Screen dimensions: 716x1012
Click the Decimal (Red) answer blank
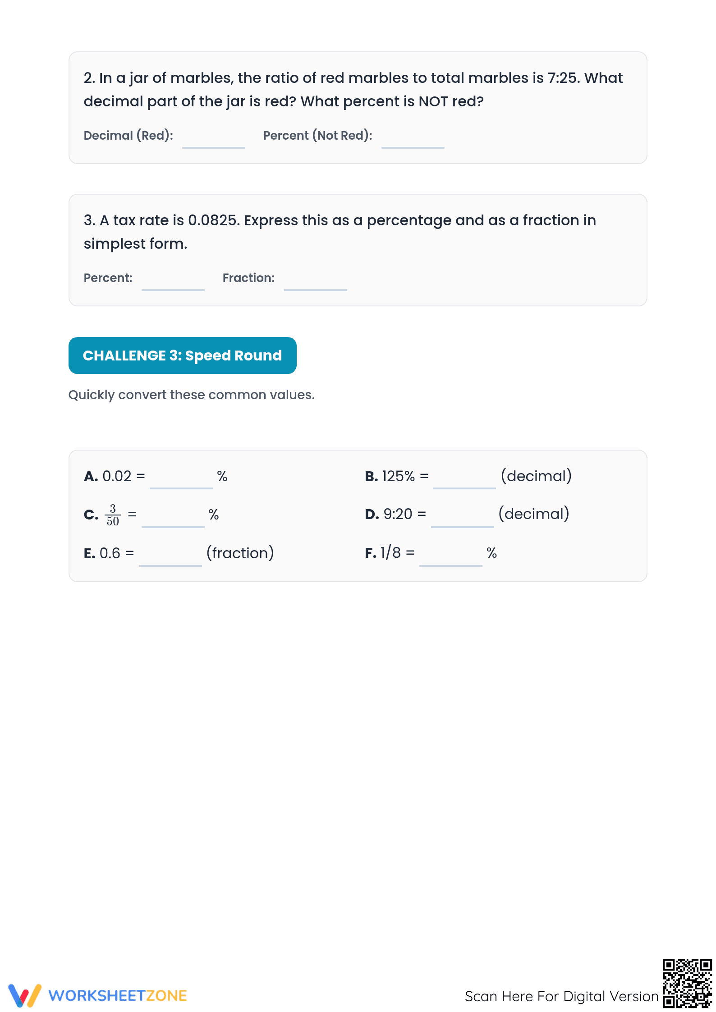[x=214, y=139]
